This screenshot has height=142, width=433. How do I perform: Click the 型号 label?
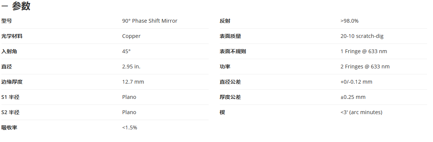pyautogui.click(x=7, y=21)
